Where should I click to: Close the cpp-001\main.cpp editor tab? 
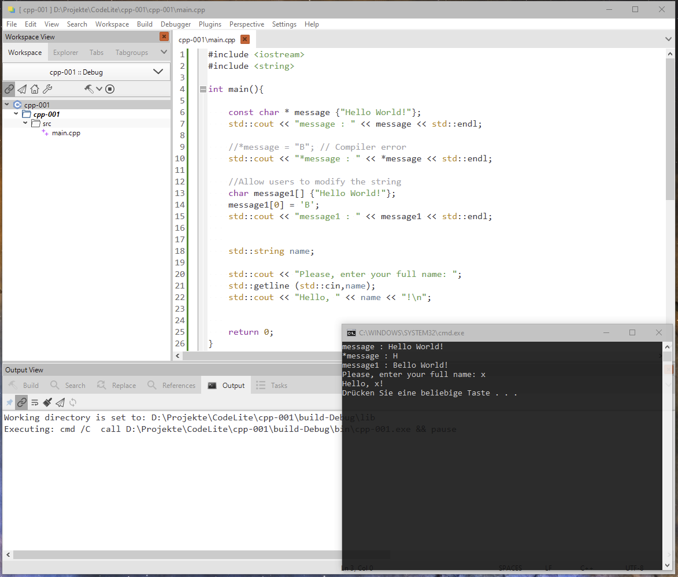click(244, 39)
